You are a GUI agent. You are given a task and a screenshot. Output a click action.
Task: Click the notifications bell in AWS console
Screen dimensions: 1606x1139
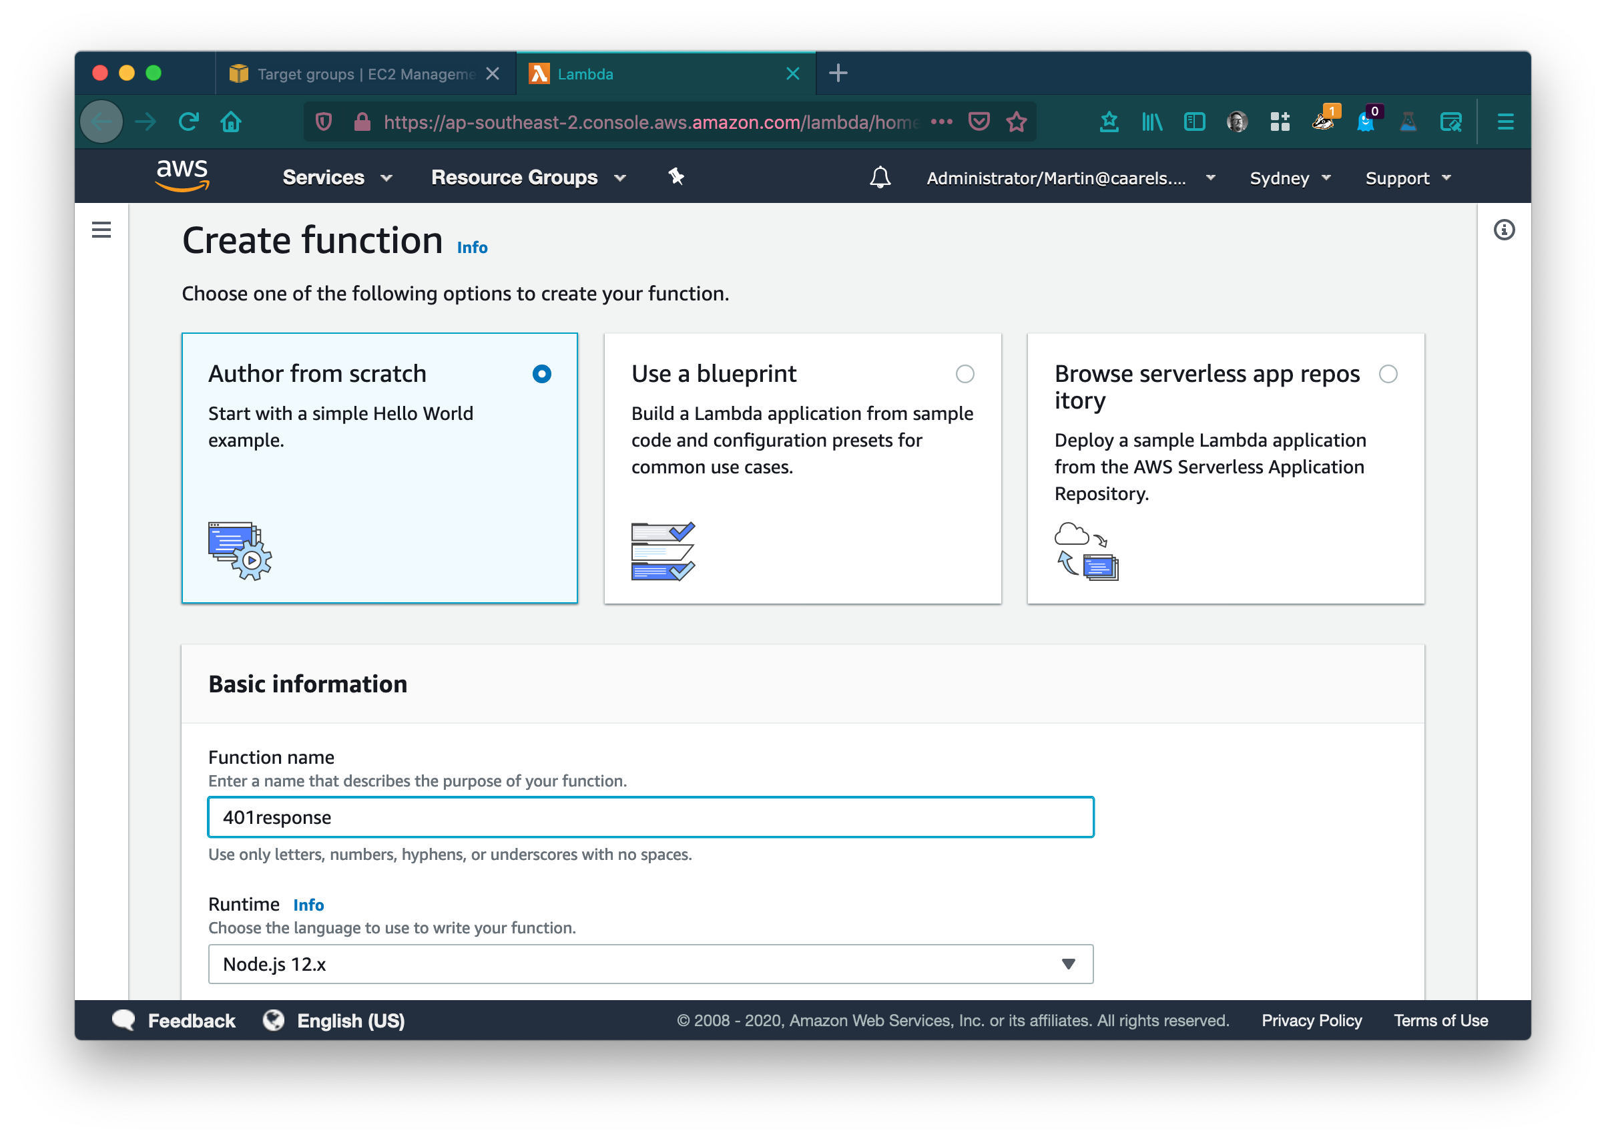pyautogui.click(x=881, y=177)
